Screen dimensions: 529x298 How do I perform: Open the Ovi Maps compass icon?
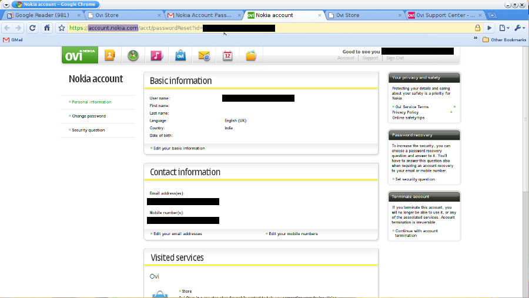[133, 55]
